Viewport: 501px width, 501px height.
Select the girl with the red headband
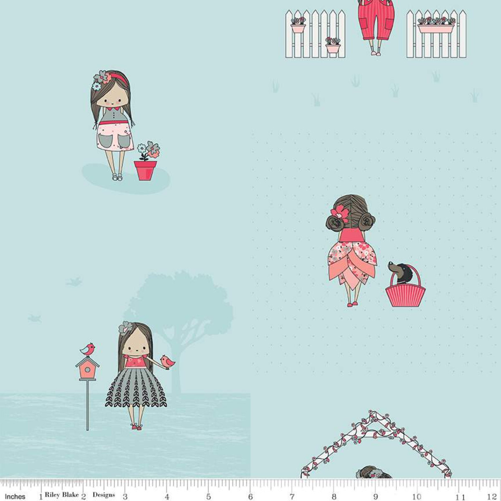pyautogui.click(x=112, y=125)
